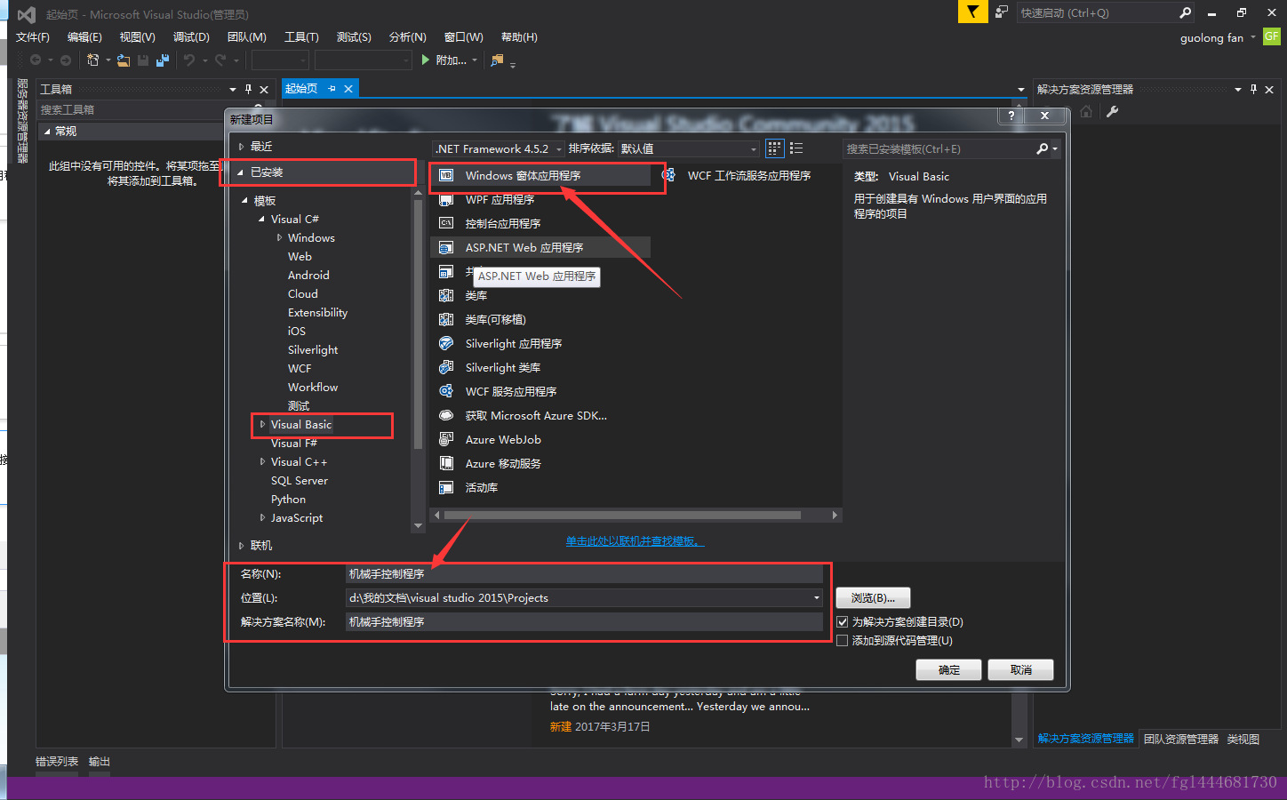Click the template search magnifier icon
Screen dimensions: 1287x800
(x=1043, y=148)
